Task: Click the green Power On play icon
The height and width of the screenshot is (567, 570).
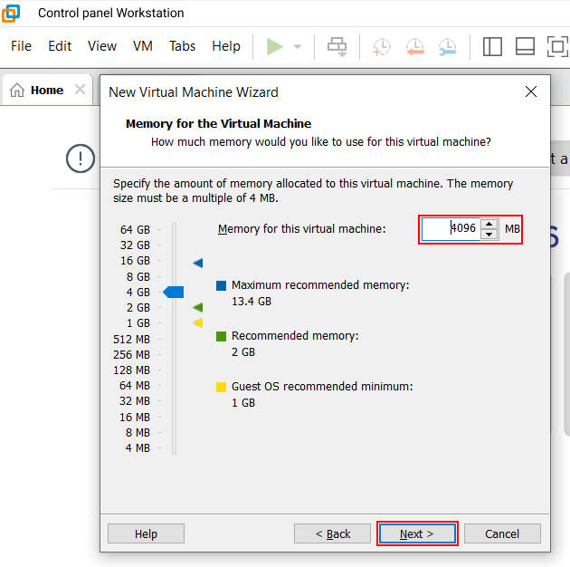Action: click(275, 46)
